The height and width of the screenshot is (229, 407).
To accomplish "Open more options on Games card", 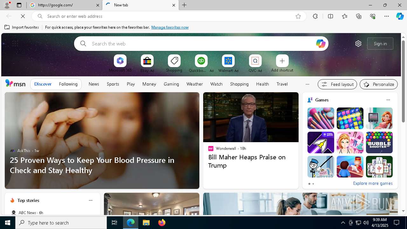I will (388, 100).
